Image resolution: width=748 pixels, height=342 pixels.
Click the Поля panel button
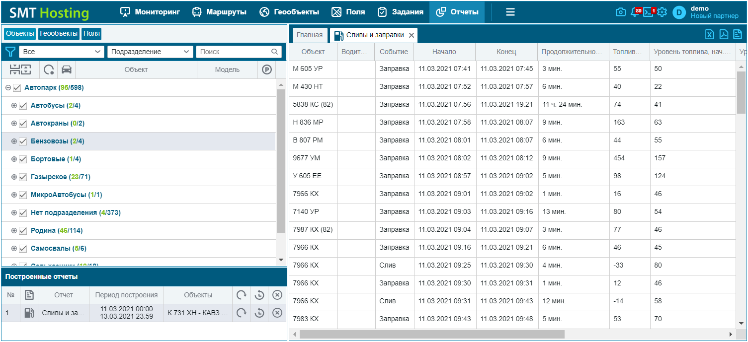point(91,34)
